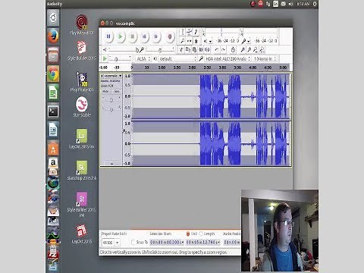Viewport: 364px width, 273px height.
Task: Open Firefox from the Ubuntu launcher
Action: tap(53, 36)
